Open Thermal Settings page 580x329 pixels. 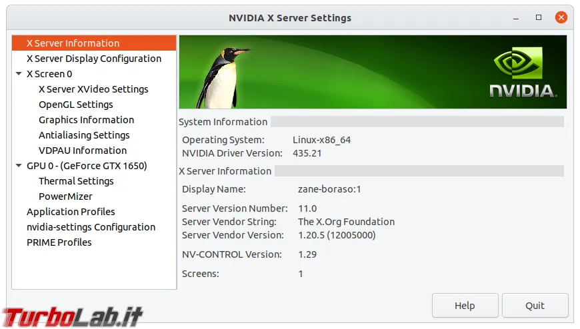point(76,181)
